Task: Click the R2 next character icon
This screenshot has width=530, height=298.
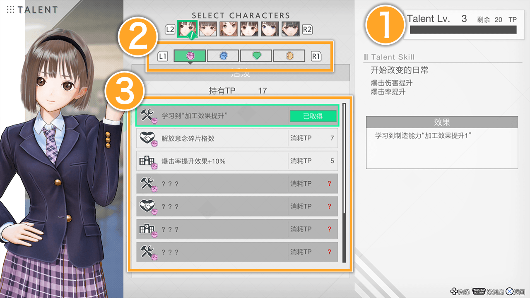Action: [307, 29]
